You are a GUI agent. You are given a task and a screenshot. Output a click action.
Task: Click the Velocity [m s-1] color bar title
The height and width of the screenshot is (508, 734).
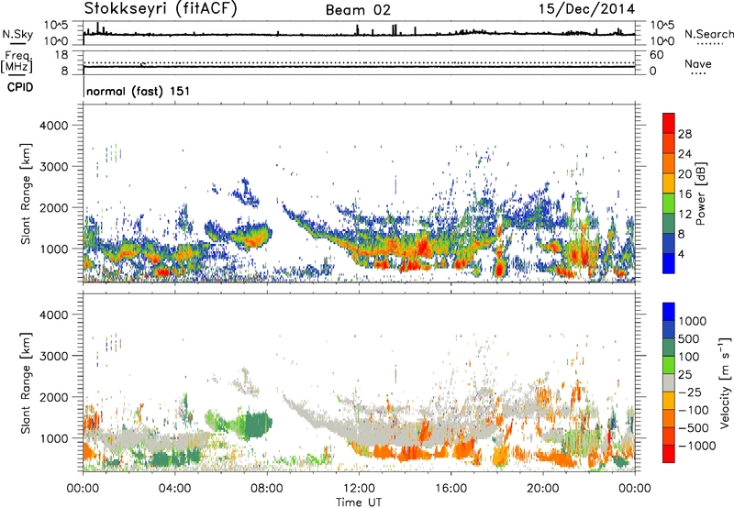[x=725, y=382]
